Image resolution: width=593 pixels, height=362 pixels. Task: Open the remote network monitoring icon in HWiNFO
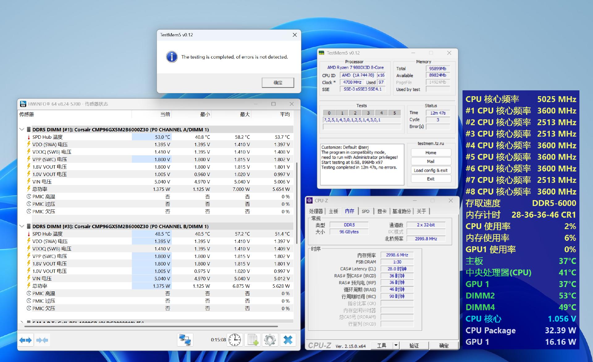185,340
